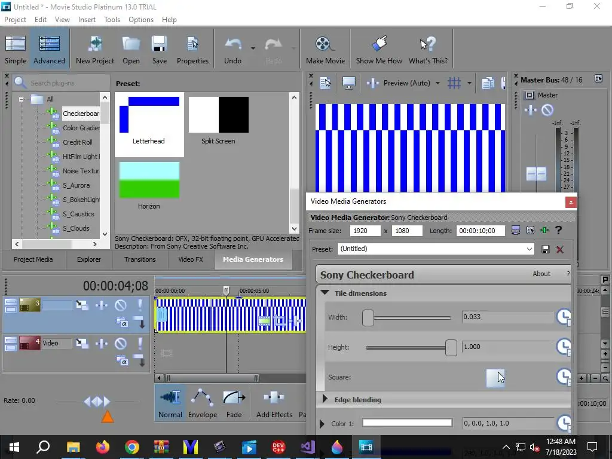
Task: Open the Tools menu
Action: coord(112,20)
